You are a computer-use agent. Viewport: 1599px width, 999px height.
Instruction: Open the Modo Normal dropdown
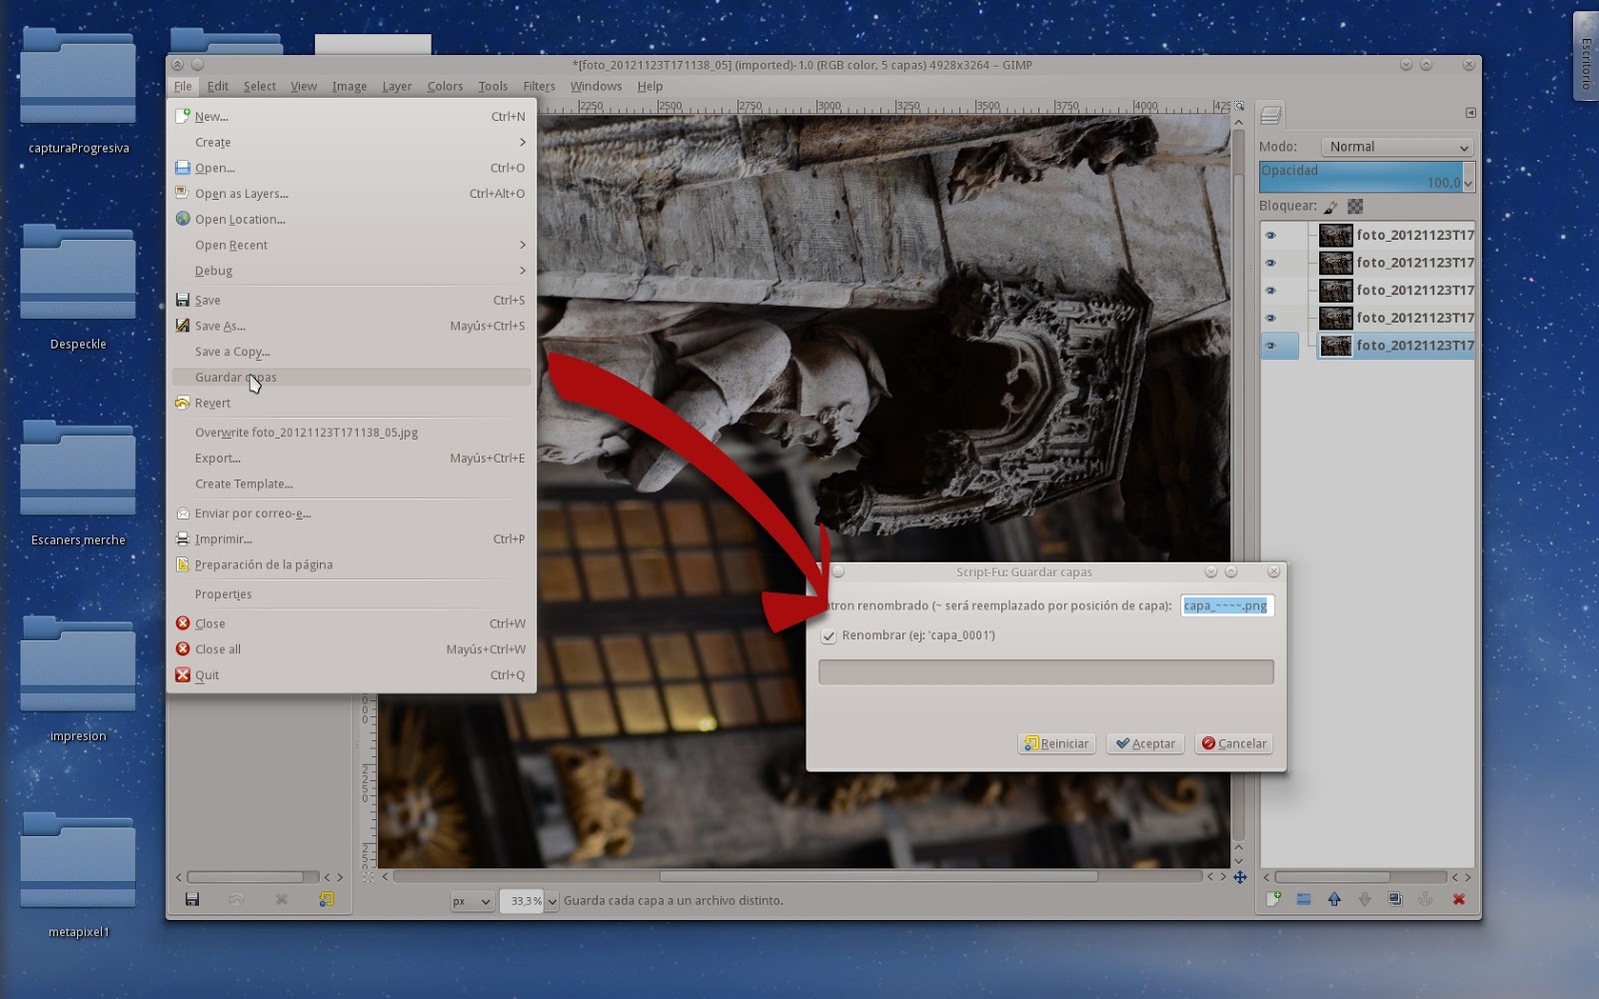coord(1397,147)
